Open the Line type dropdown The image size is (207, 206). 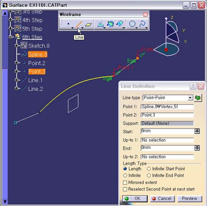(x=190, y=98)
